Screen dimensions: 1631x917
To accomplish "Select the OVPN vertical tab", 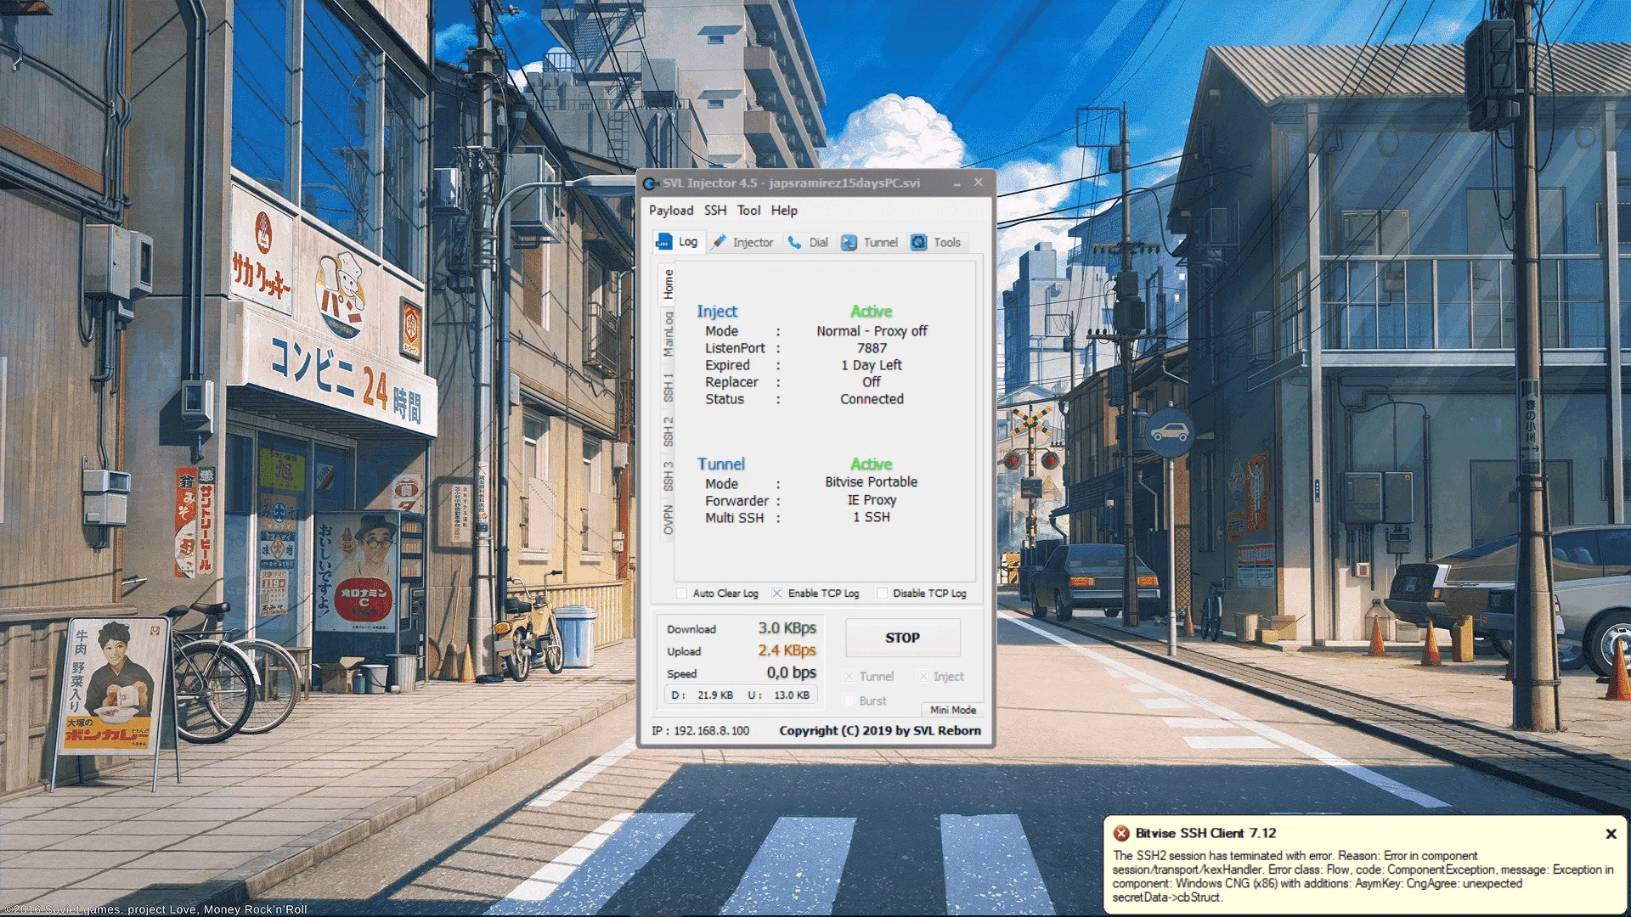I will pyautogui.click(x=669, y=520).
